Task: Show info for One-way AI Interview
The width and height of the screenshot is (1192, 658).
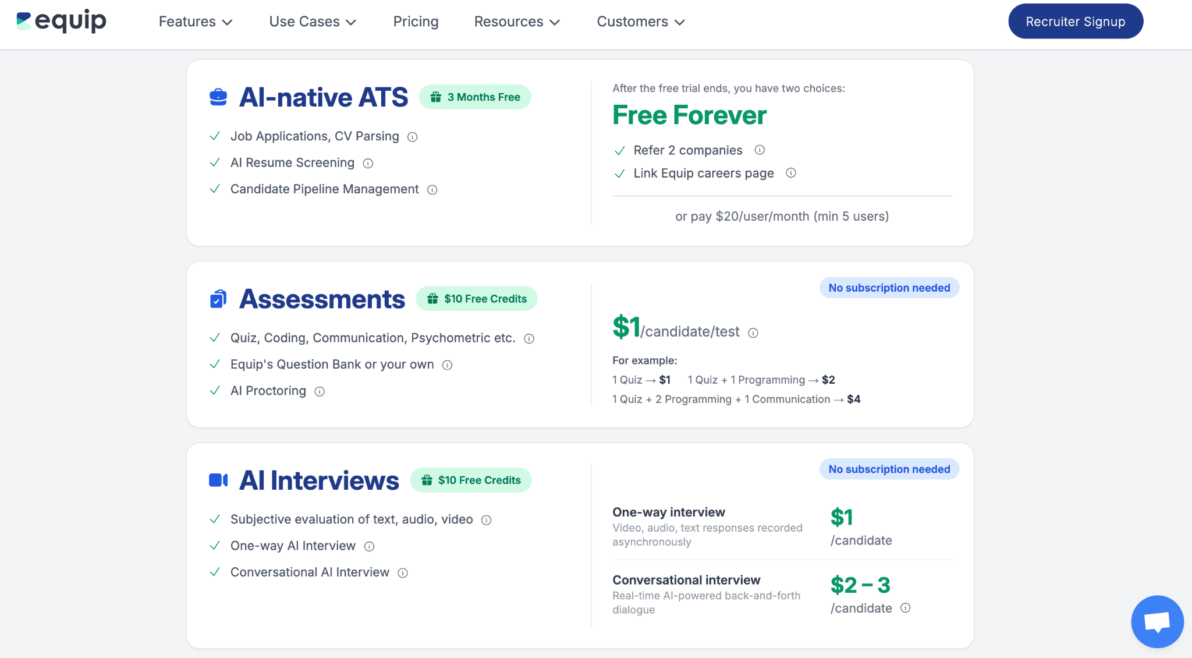Action: click(370, 547)
